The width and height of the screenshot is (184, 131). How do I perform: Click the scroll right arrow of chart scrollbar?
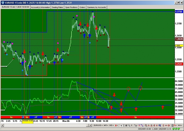(90, 125)
